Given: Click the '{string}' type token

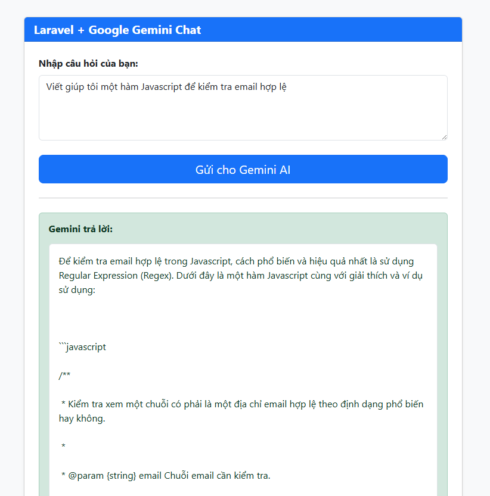Looking at the screenshot, I should pyautogui.click(x=121, y=475).
